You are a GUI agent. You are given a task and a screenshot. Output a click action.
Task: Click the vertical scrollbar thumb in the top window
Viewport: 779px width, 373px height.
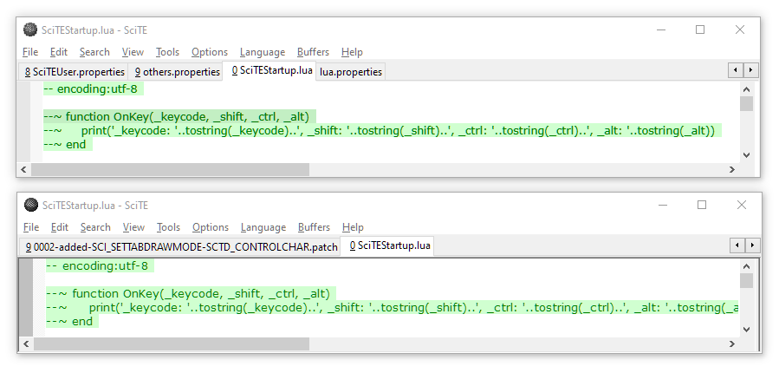[x=747, y=104]
